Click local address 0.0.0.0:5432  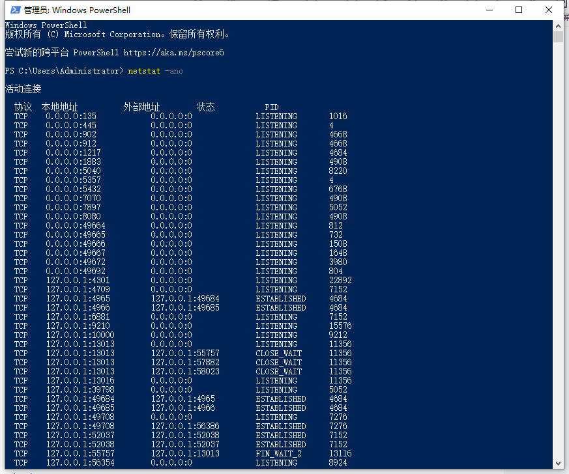(73, 189)
